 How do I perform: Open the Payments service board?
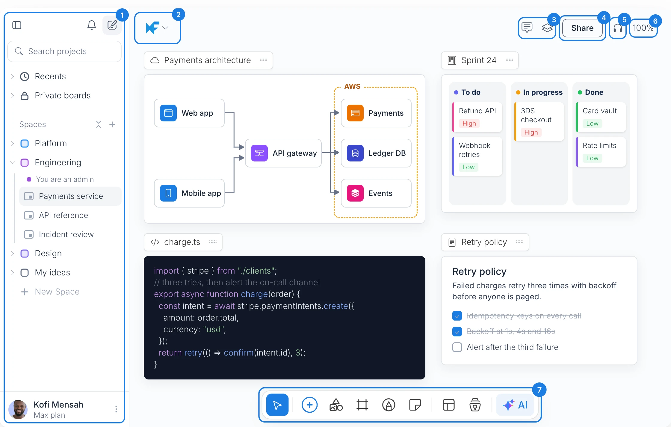70,196
